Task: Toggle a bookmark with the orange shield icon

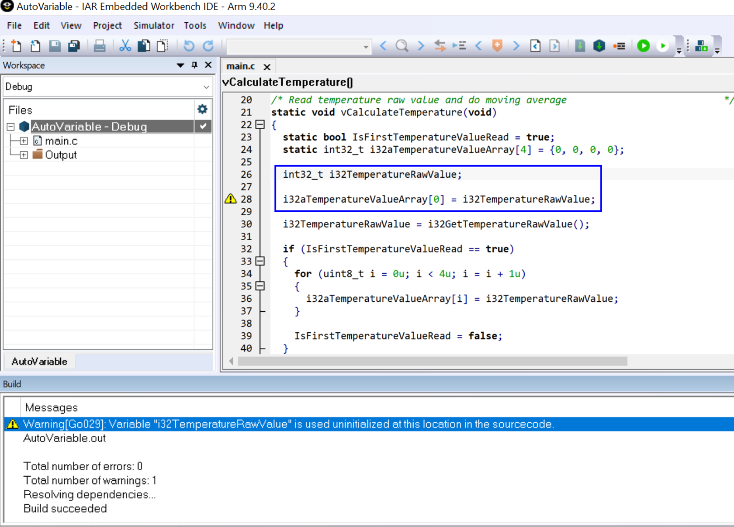Action: [497, 46]
